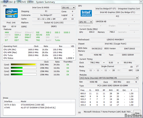The width and height of the screenshot is (143, 118).
Task: Select the CPU Status row
Action: click(x=39, y=58)
